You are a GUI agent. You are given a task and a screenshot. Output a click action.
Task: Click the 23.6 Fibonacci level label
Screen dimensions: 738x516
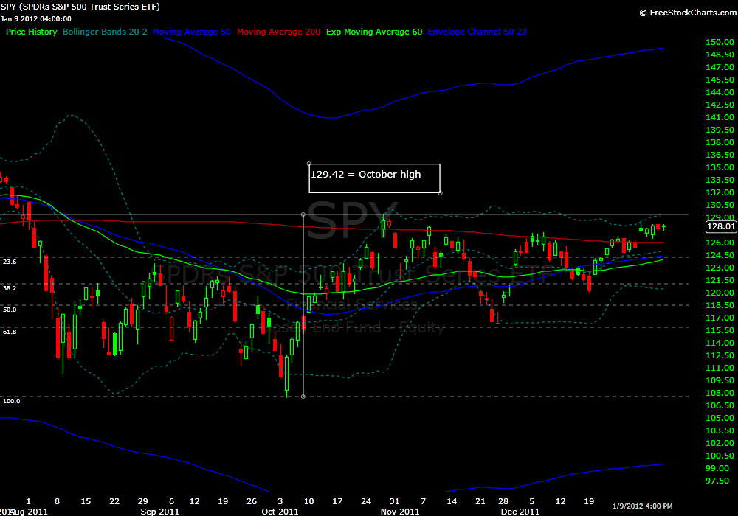[10, 262]
